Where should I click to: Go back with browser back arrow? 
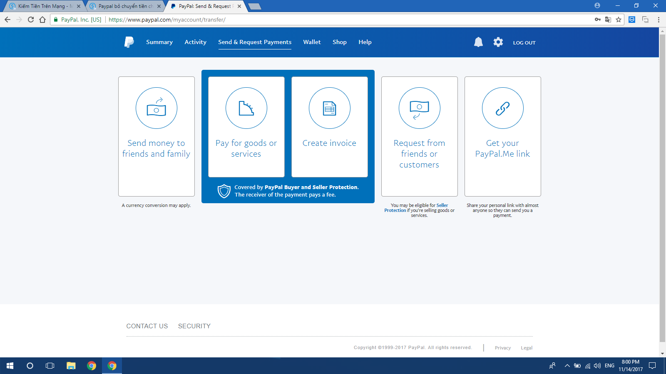7,20
